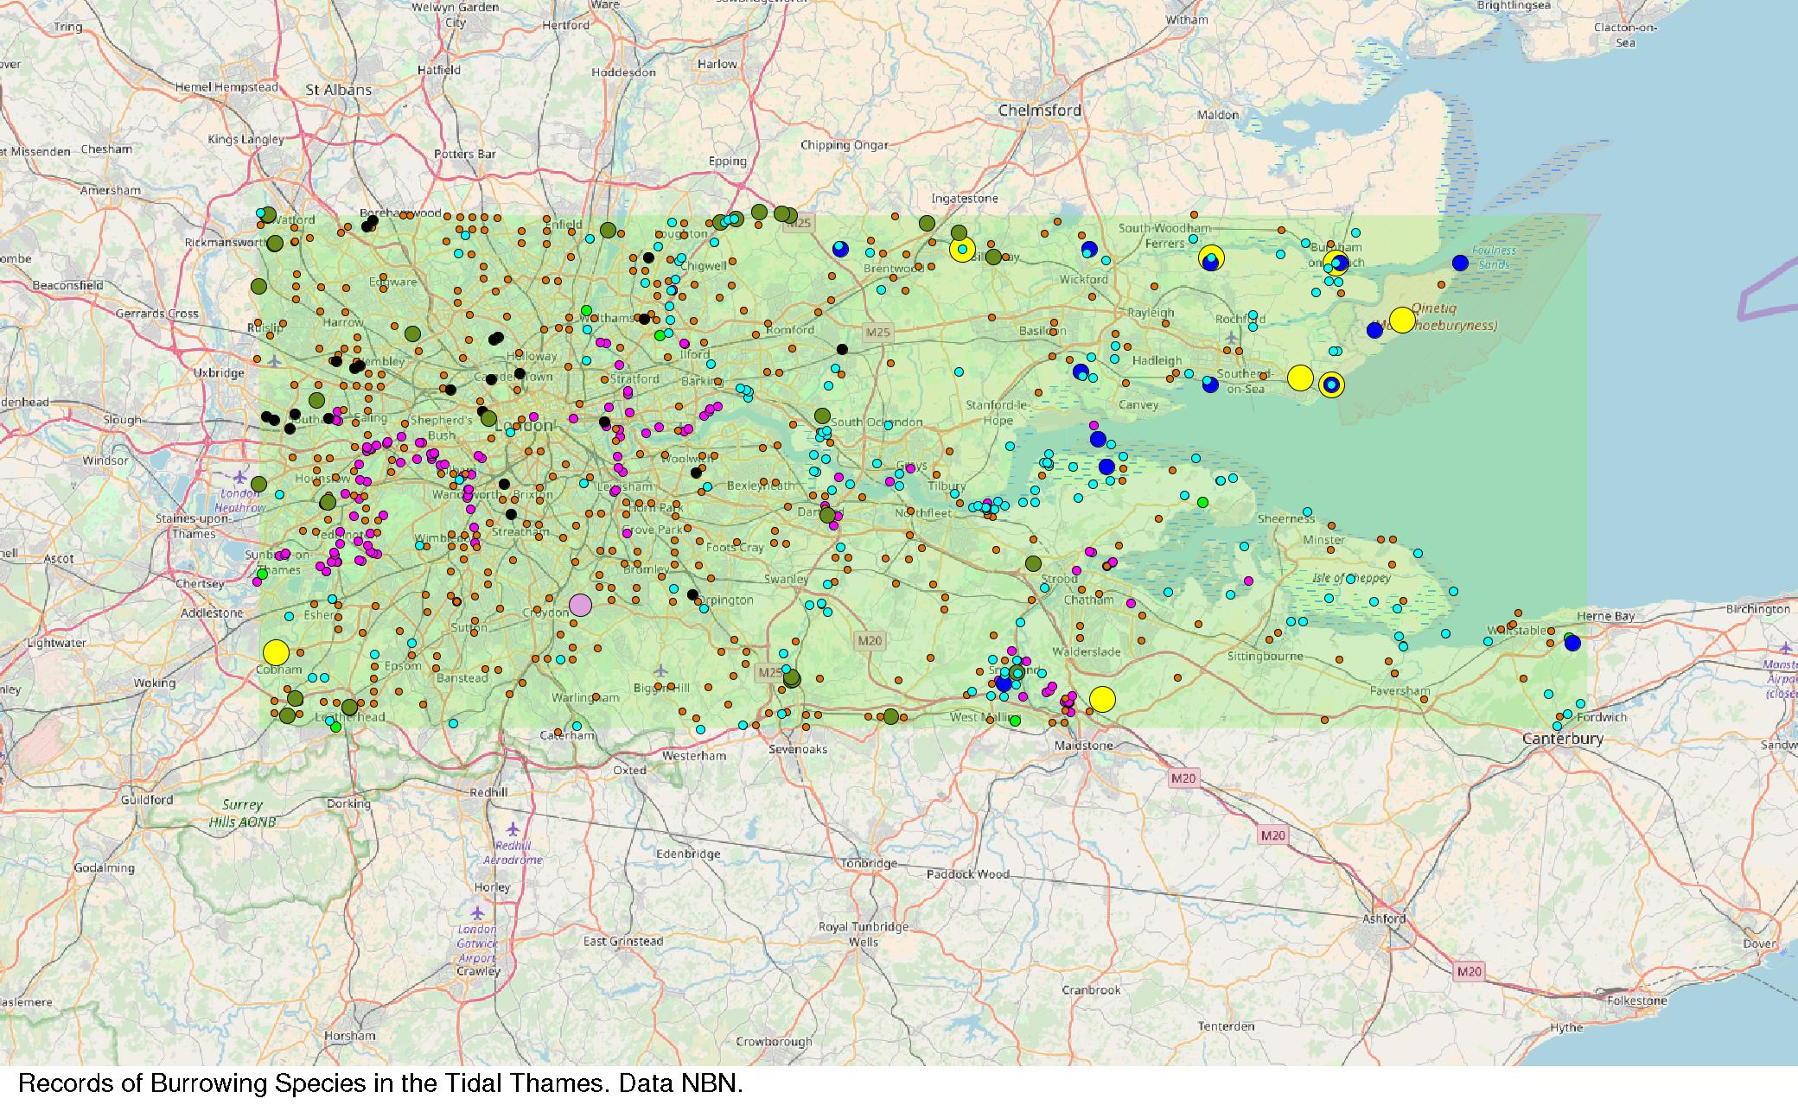Click the London Heathrow airport icon
The width and height of the screenshot is (1798, 1105).
coord(239,476)
